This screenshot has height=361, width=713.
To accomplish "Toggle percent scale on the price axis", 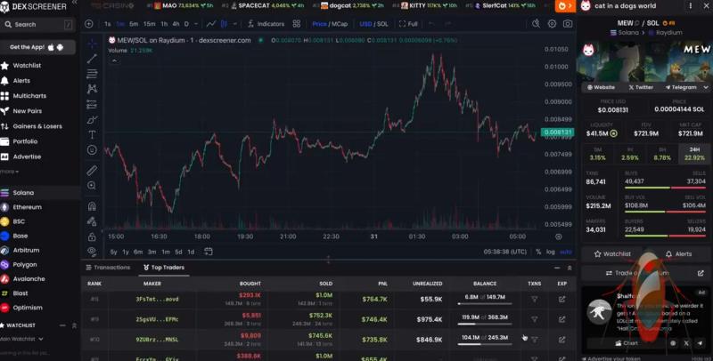I will [x=538, y=252].
